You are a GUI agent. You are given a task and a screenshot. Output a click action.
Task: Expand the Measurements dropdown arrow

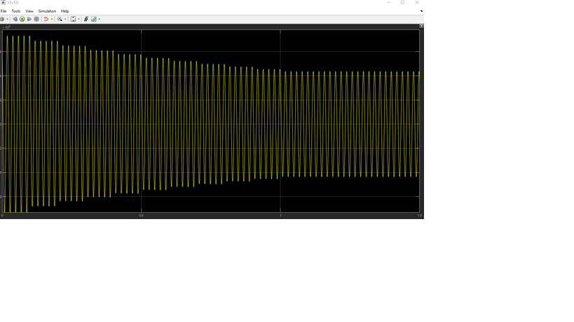(100, 19)
